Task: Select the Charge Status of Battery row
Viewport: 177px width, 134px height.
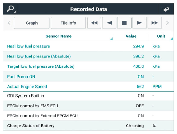Action: click(x=88, y=126)
